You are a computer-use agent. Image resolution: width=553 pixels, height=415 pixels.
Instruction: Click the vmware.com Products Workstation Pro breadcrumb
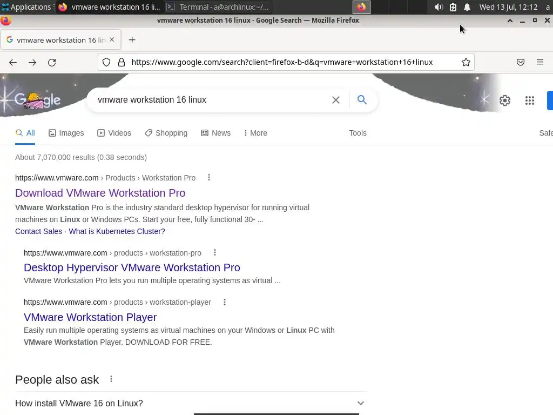(x=105, y=178)
